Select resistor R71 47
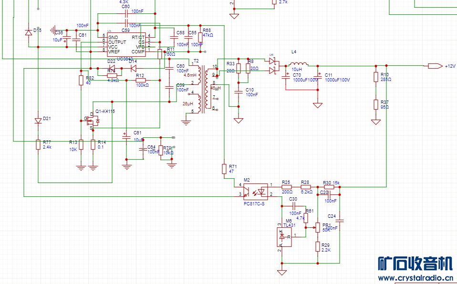This screenshot has height=284, width=457. coord(224,169)
